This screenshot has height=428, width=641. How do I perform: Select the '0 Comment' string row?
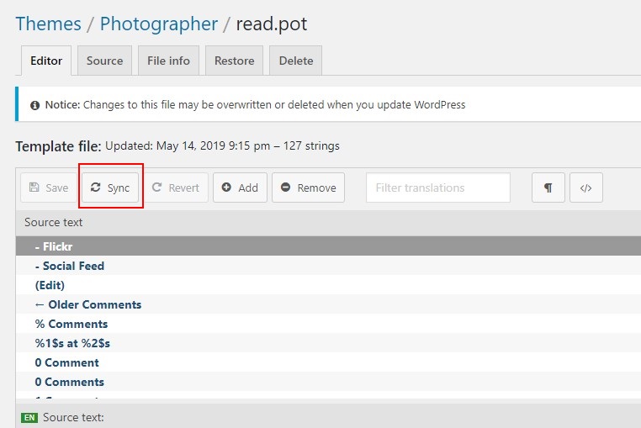pos(328,362)
